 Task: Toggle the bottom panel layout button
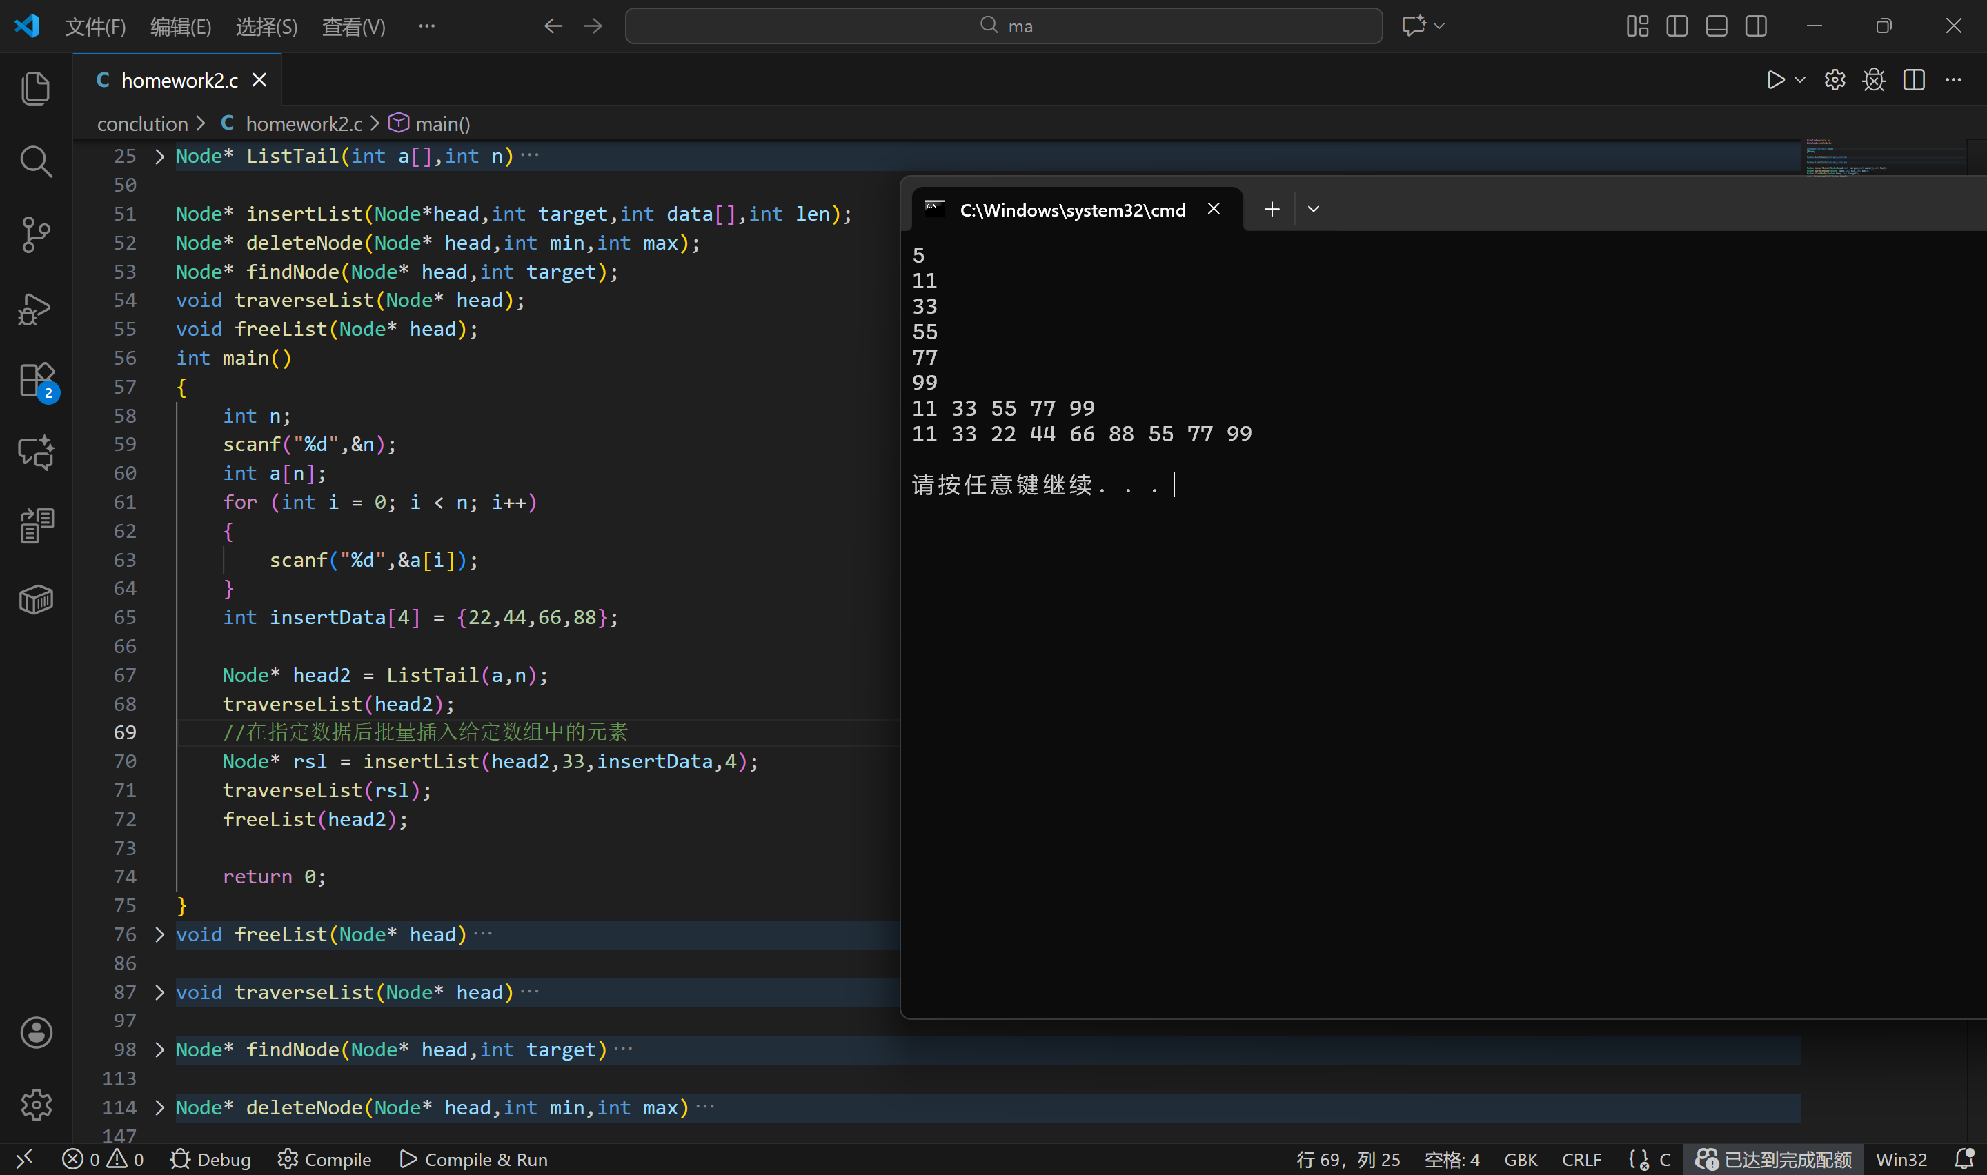pos(1716,26)
